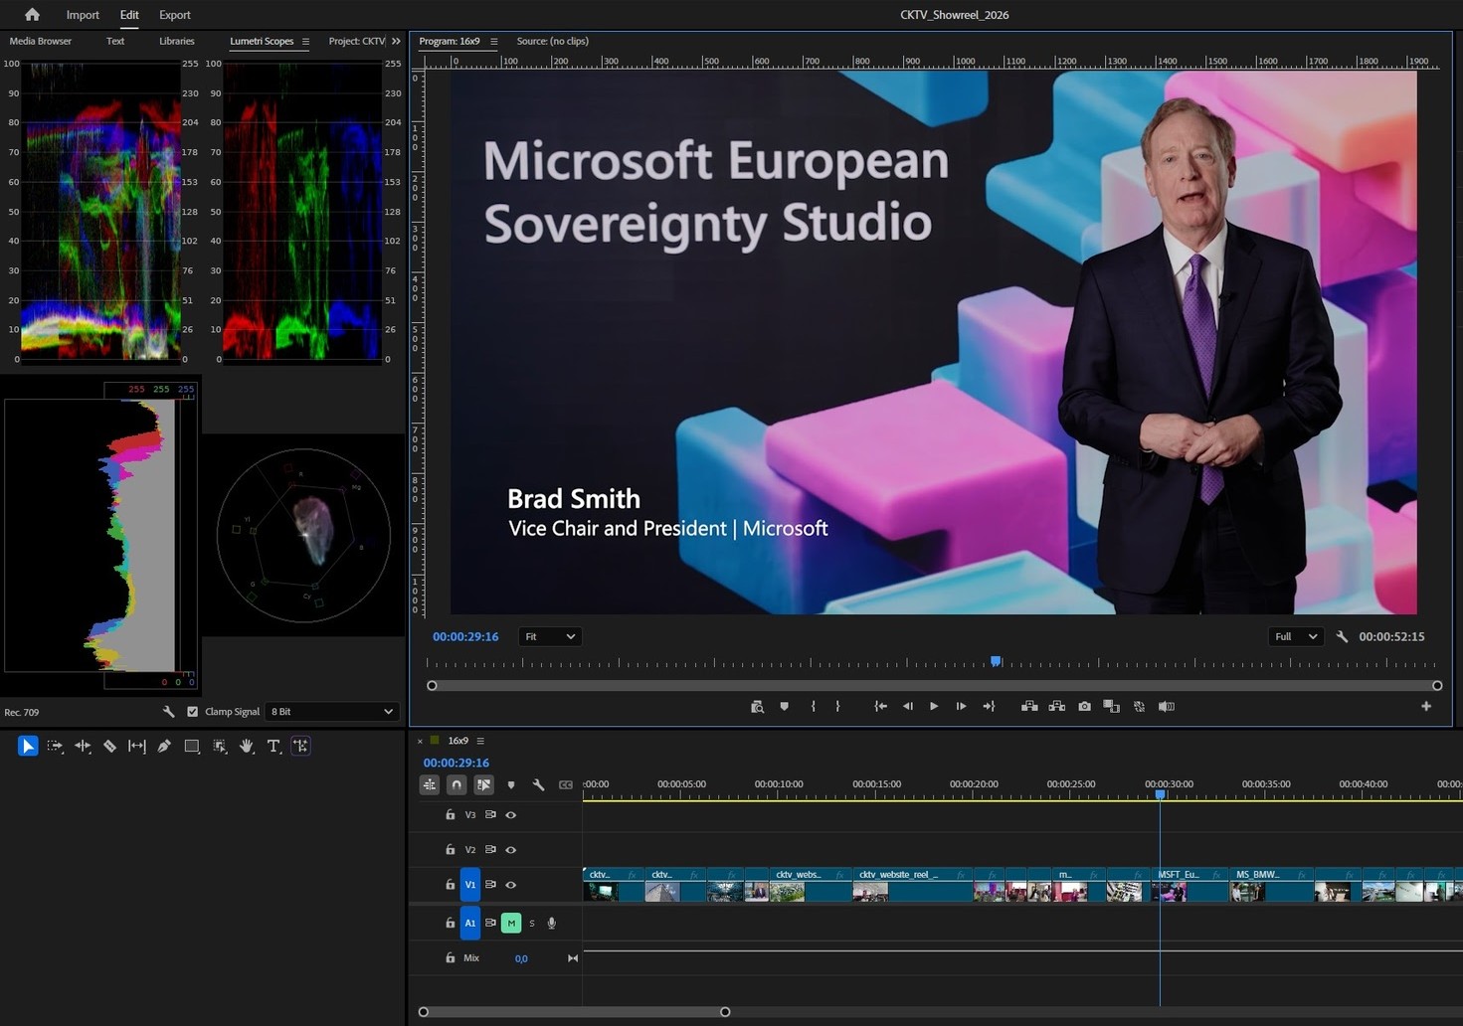1463x1026 pixels.
Task: Open the 16x9 sequence panel menu
Action: point(480,741)
